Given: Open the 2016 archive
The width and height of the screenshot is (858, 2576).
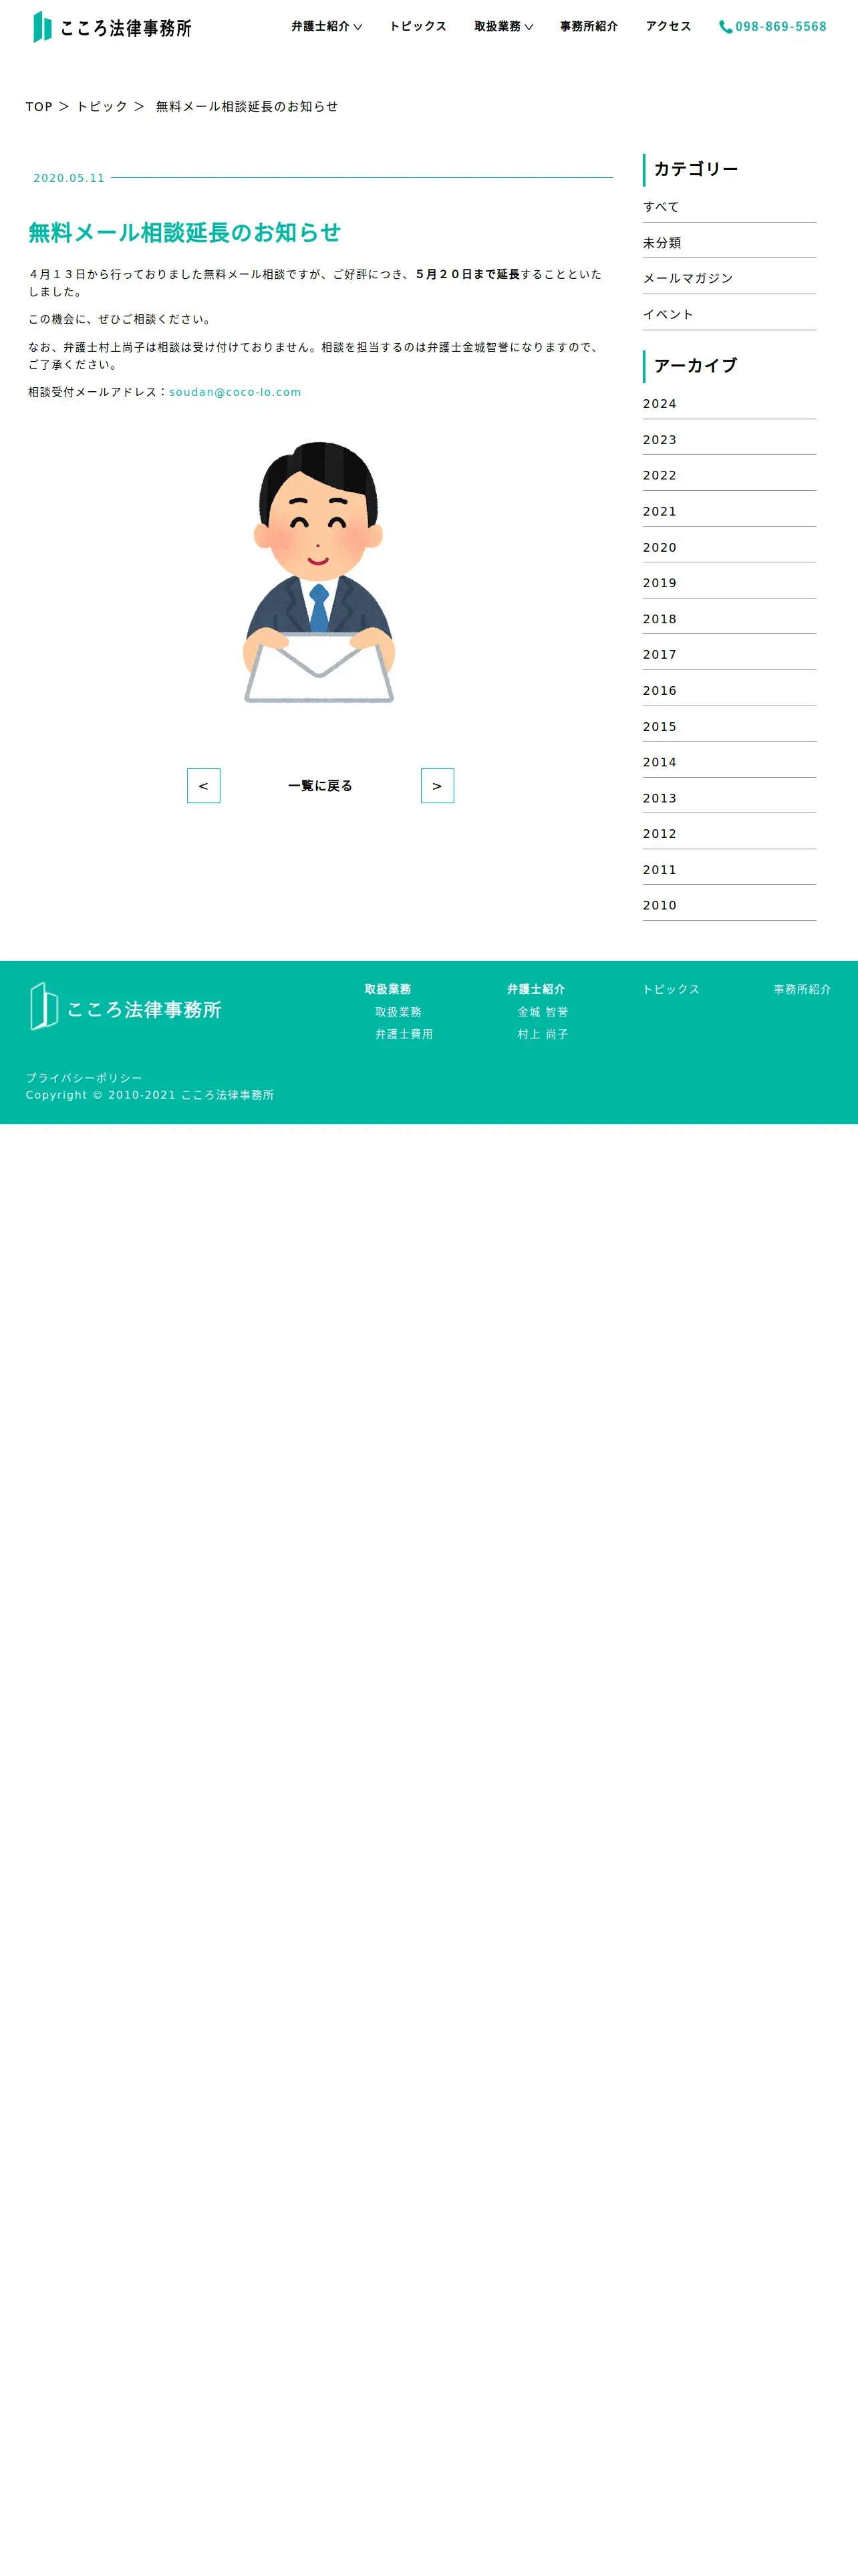Looking at the screenshot, I should click(729, 690).
